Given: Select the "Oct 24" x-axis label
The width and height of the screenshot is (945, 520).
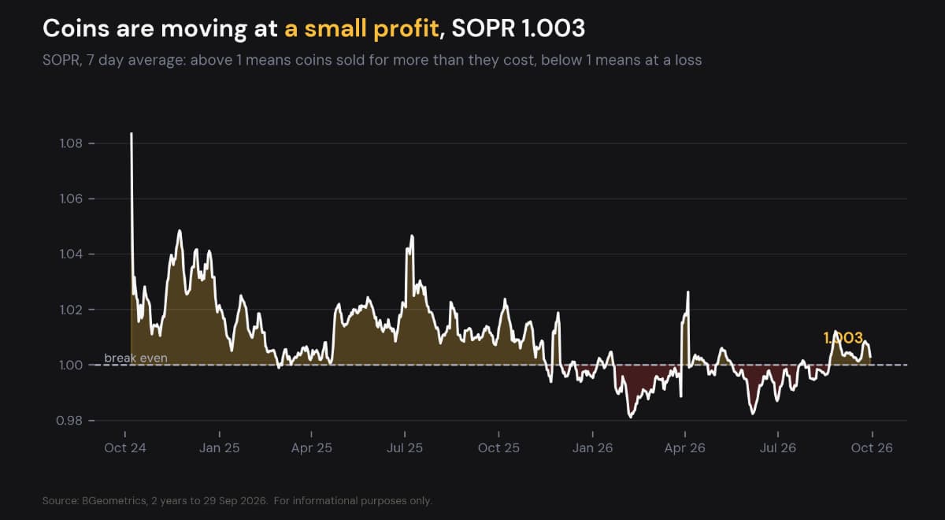Looking at the screenshot, I should [126, 448].
